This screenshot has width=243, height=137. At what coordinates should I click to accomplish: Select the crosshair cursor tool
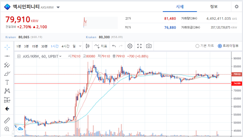click(x=7, y=47)
